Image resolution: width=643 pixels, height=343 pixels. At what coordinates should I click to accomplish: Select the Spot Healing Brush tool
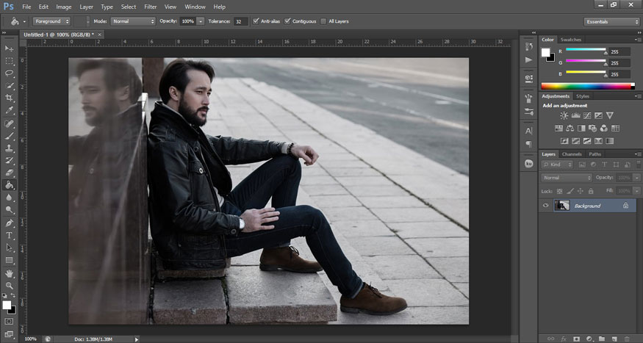pos(9,123)
